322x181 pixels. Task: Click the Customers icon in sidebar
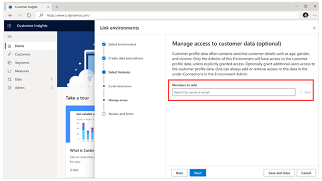tap(9, 54)
